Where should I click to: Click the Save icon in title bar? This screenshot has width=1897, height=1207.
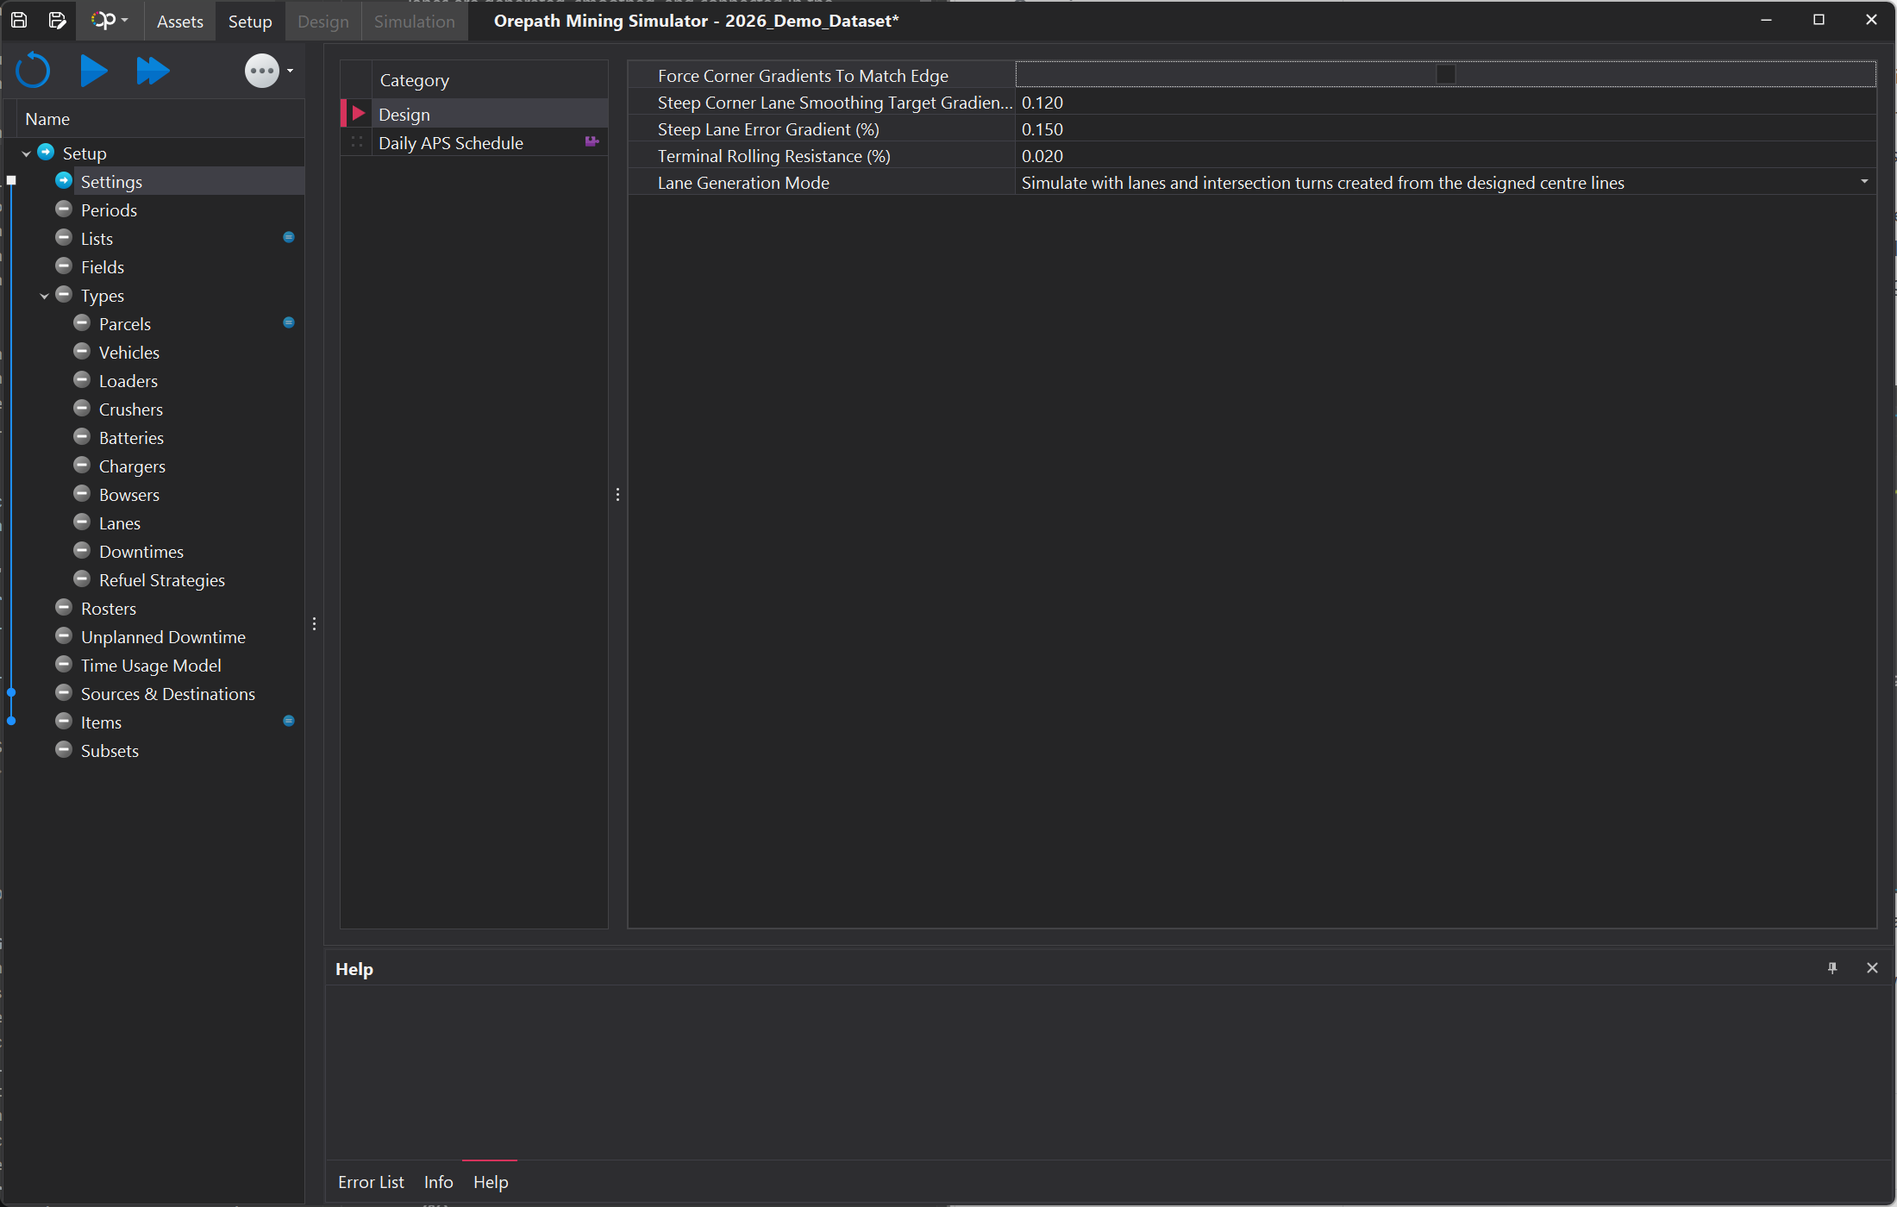click(19, 21)
